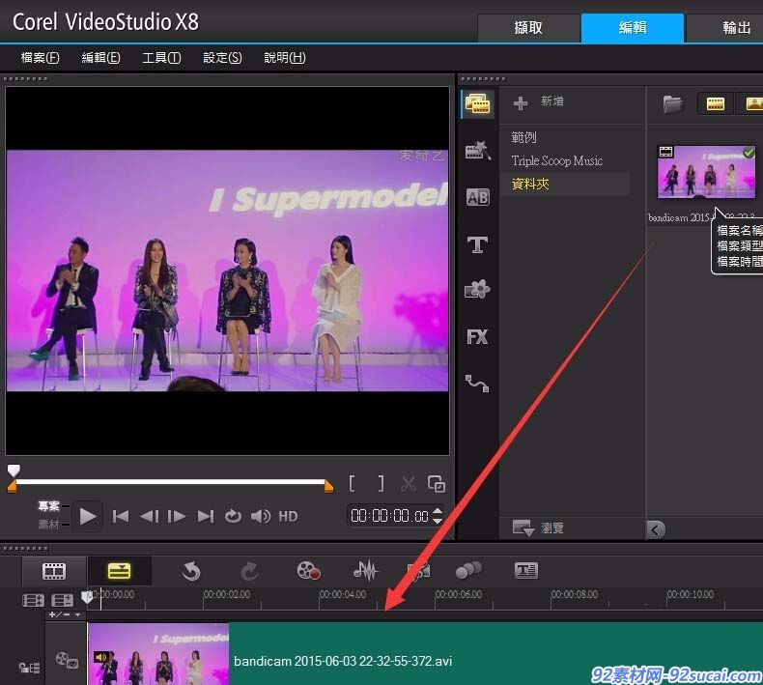This screenshot has width=763, height=685.
Task: Open the 編輯(E) menu
Action: coord(100,58)
